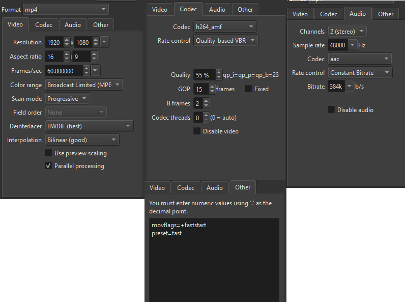Select Other tab in left panel
Image resolution: width=405 pixels, height=302 pixels.
(x=101, y=25)
